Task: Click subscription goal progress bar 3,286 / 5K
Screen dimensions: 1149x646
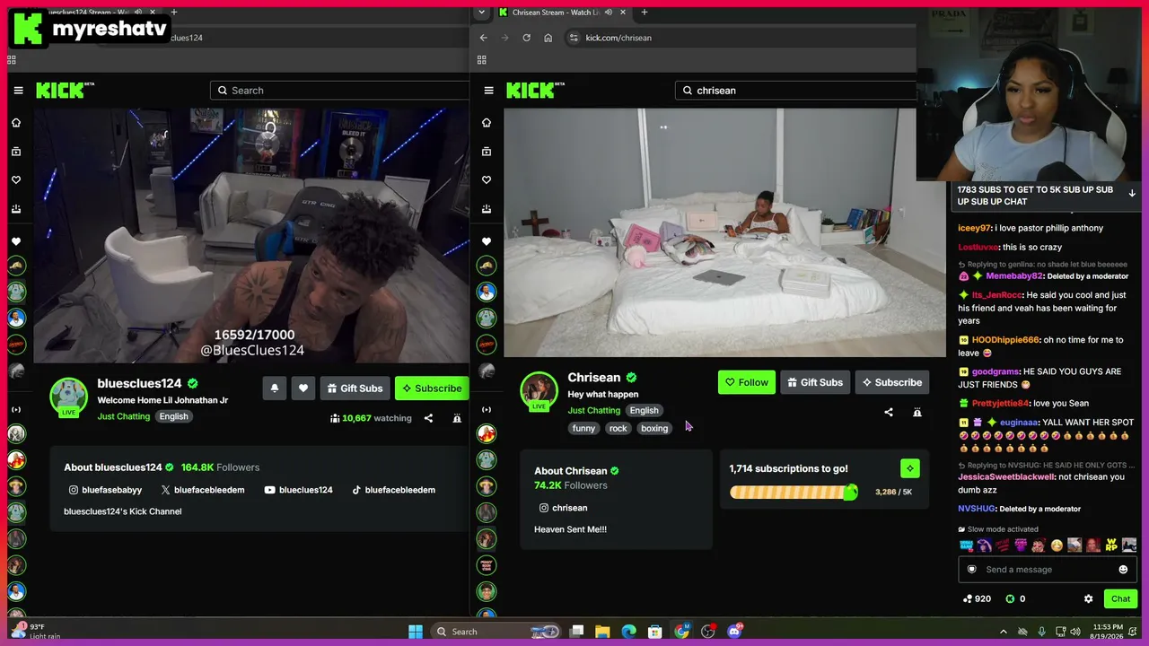Action: coord(794,492)
